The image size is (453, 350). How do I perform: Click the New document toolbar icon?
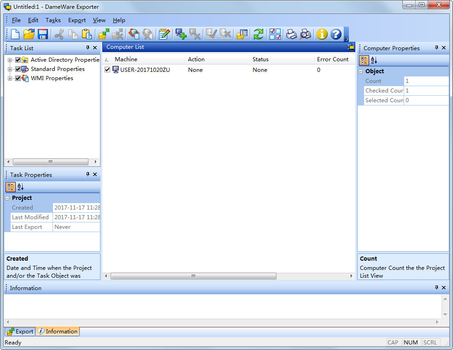[15, 34]
